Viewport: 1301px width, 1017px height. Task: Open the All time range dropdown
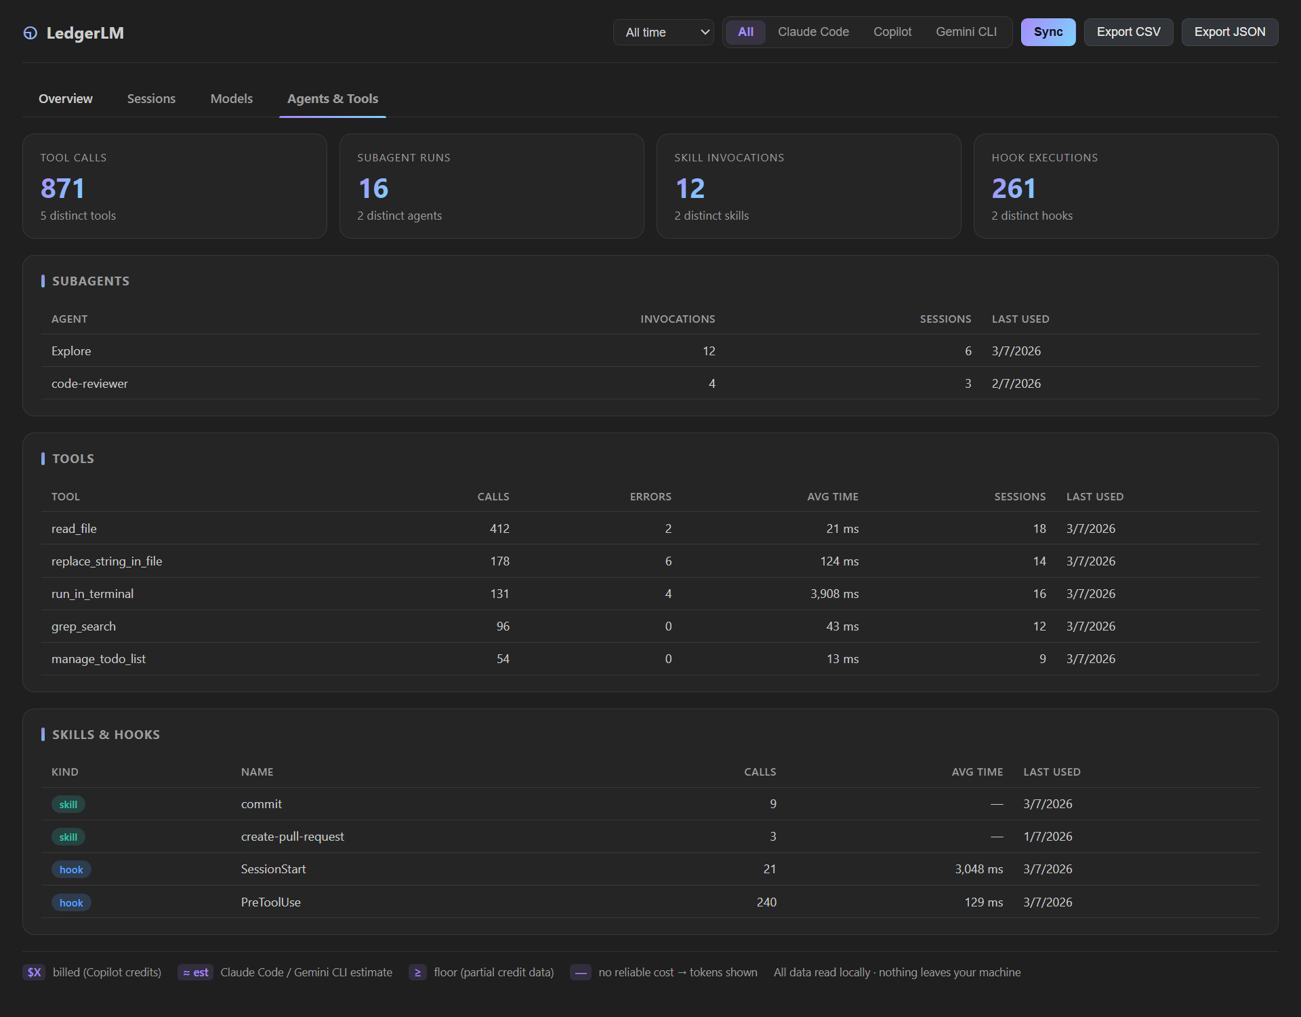(x=663, y=33)
